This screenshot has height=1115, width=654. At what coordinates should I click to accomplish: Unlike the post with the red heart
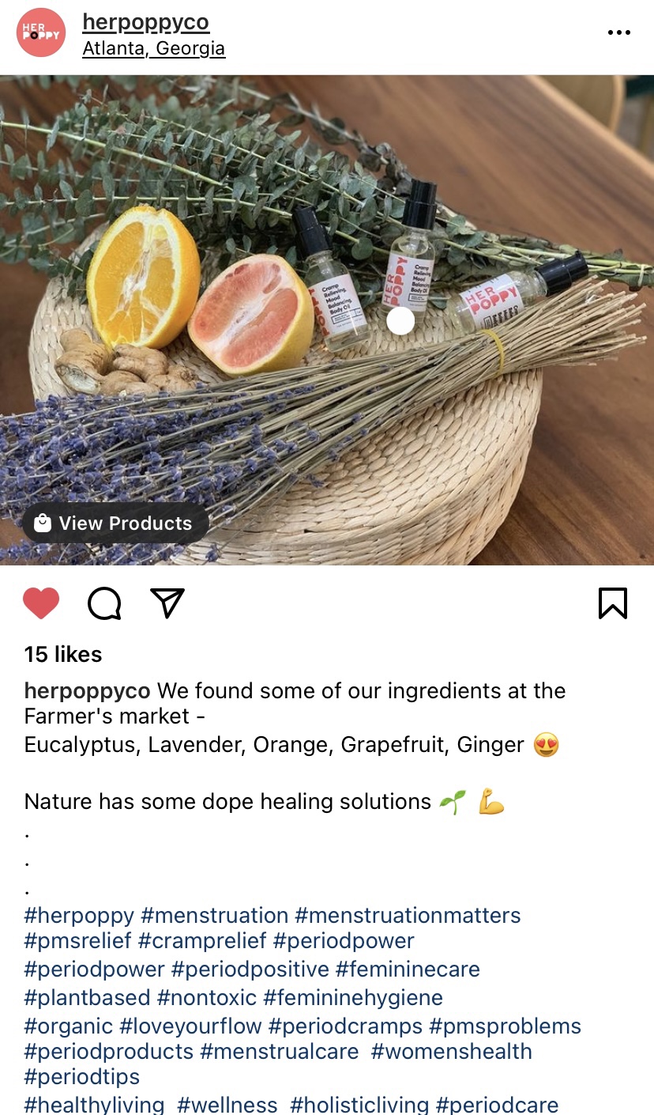click(41, 603)
